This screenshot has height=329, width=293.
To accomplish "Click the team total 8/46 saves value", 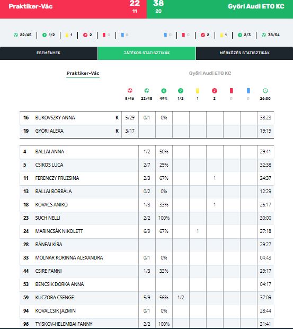I will [x=130, y=98].
